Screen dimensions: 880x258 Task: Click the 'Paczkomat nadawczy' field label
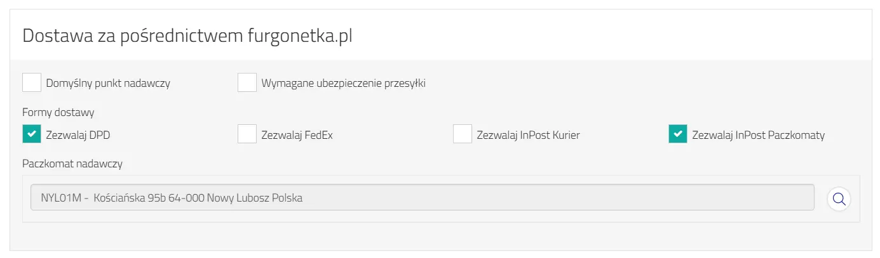(x=72, y=164)
